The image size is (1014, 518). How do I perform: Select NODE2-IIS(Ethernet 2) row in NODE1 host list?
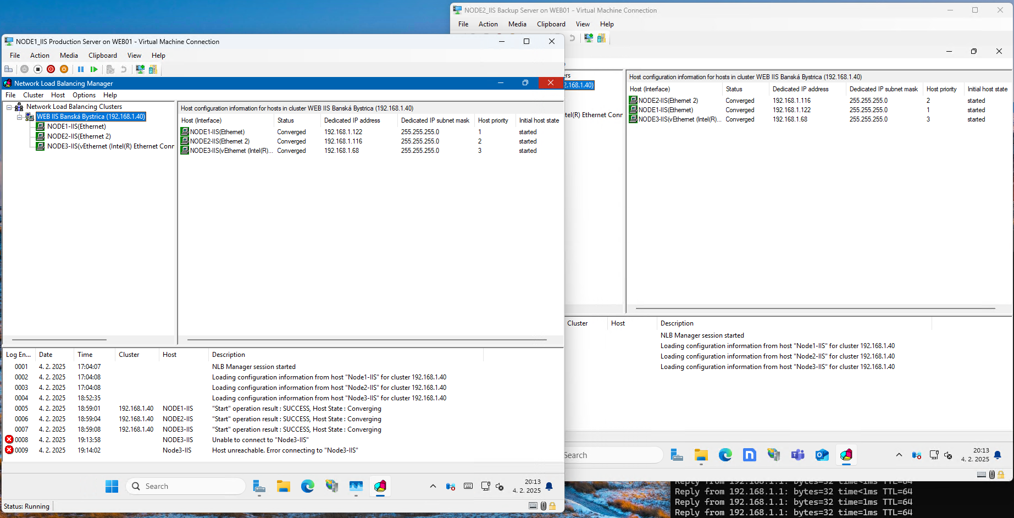point(371,141)
